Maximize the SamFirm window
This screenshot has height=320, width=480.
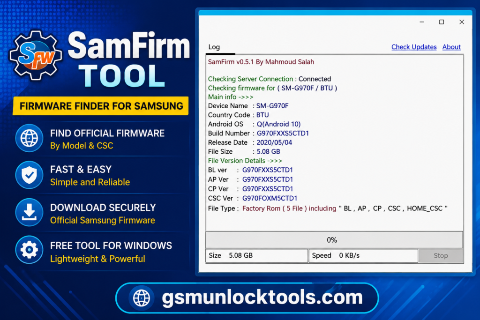coord(442,22)
